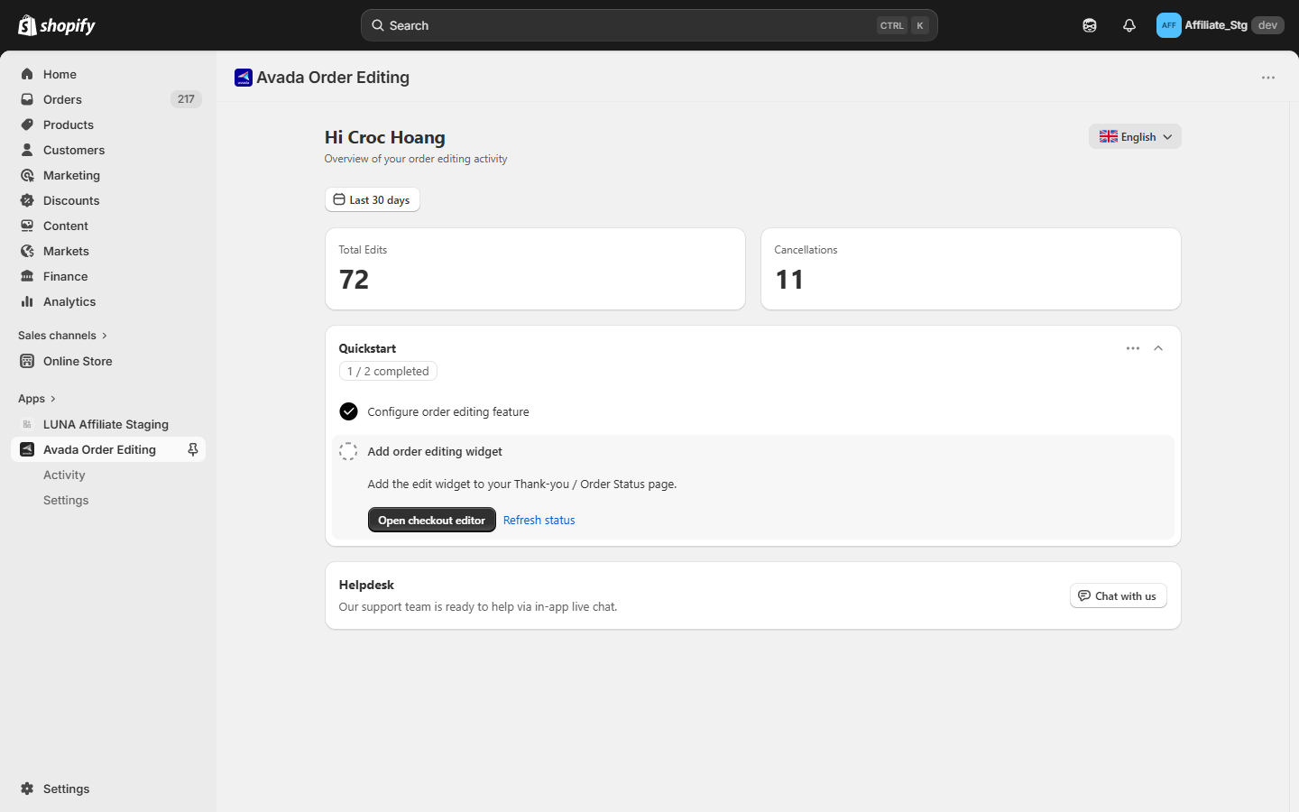Click the Settings gear icon at bottom

pos(27,789)
